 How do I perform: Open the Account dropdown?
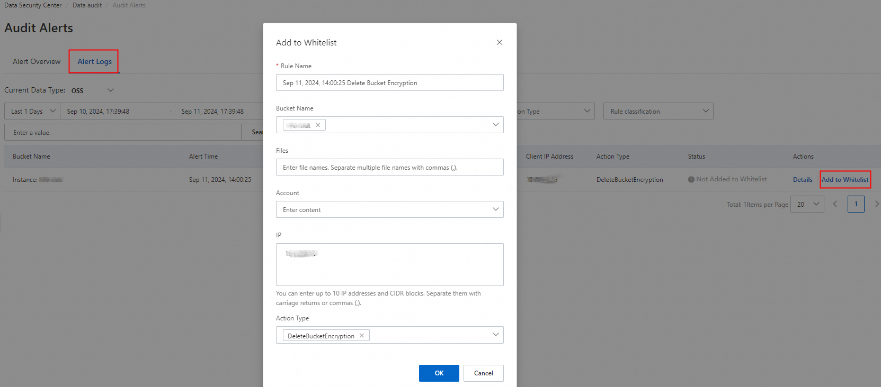495,209
